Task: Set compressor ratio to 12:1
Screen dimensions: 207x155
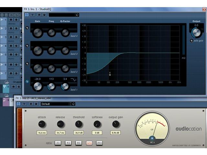Action: coord(89,143)
